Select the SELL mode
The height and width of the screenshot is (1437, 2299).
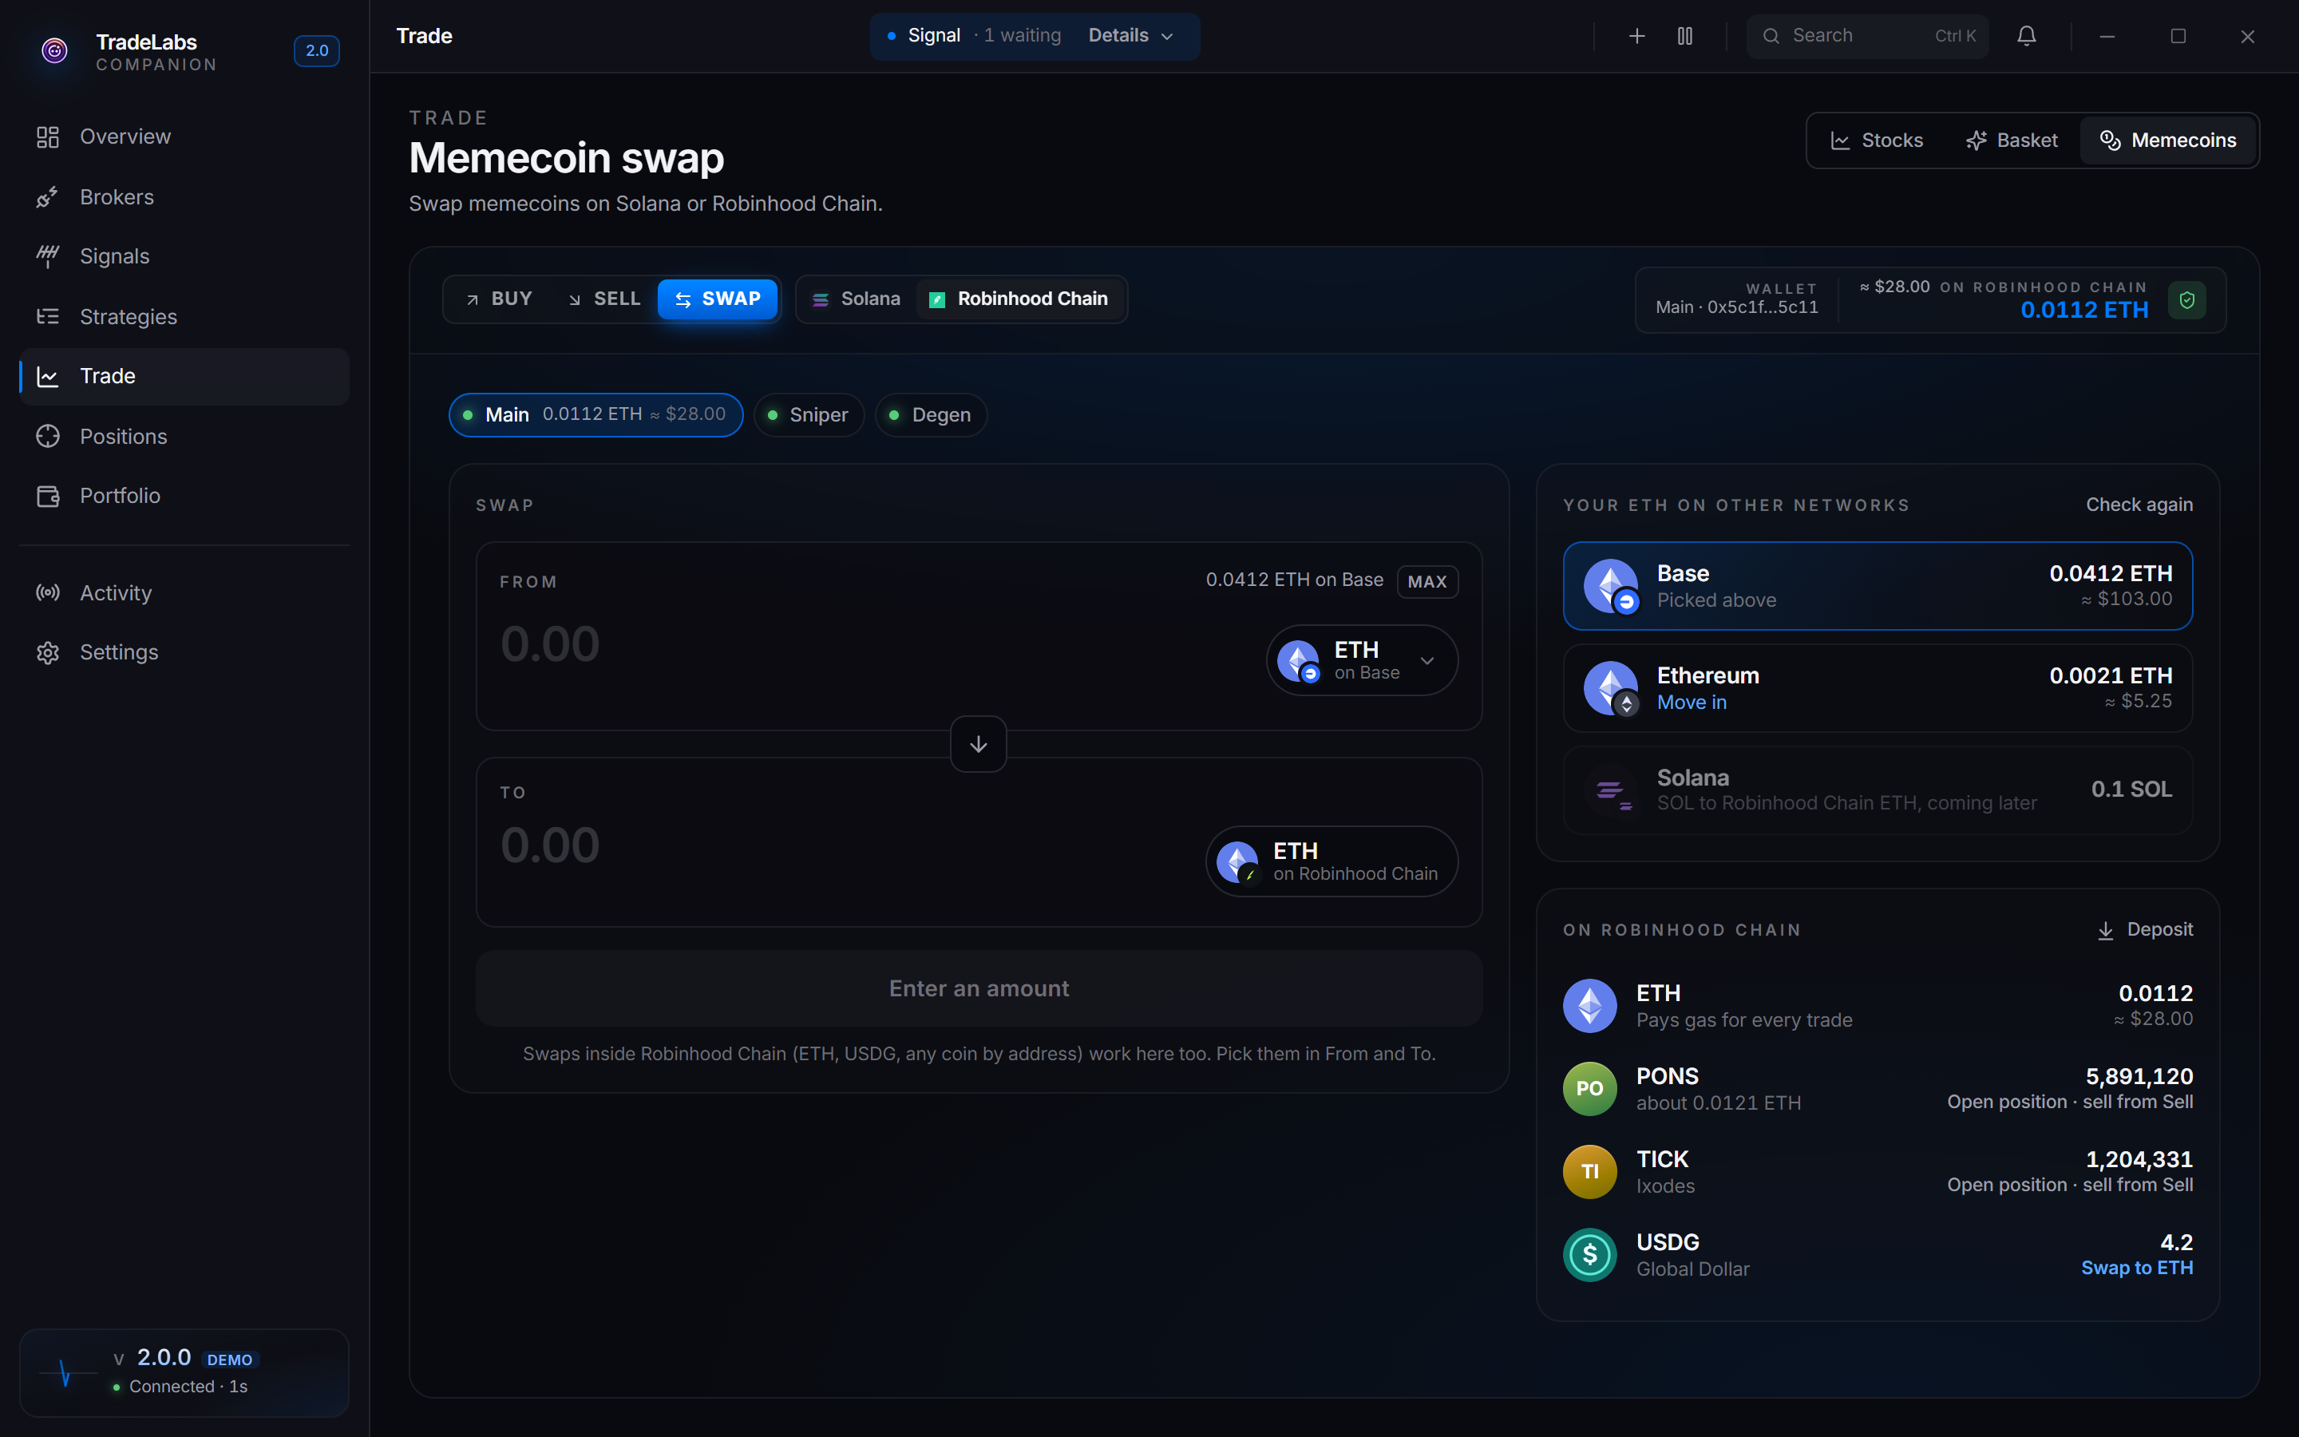[x=604, y=299]
